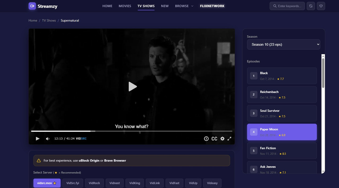Click the large center play icon on video
Screen dimensions: 339x188
[132, 86]
